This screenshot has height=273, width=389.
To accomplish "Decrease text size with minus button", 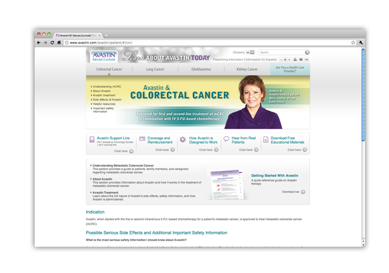I will click(x=281, y=60).
